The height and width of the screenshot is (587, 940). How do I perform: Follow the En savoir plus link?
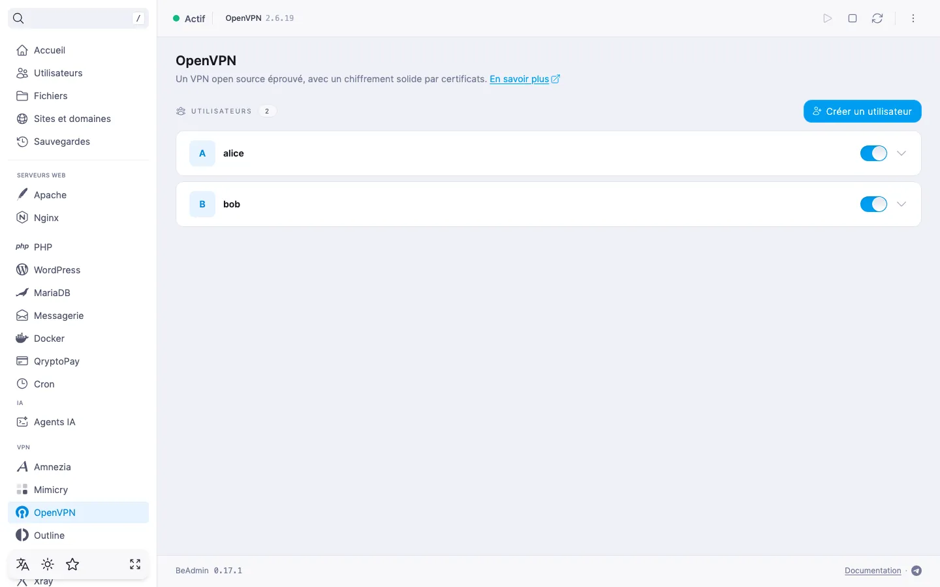pyautogui.click(x=525, y=79)
